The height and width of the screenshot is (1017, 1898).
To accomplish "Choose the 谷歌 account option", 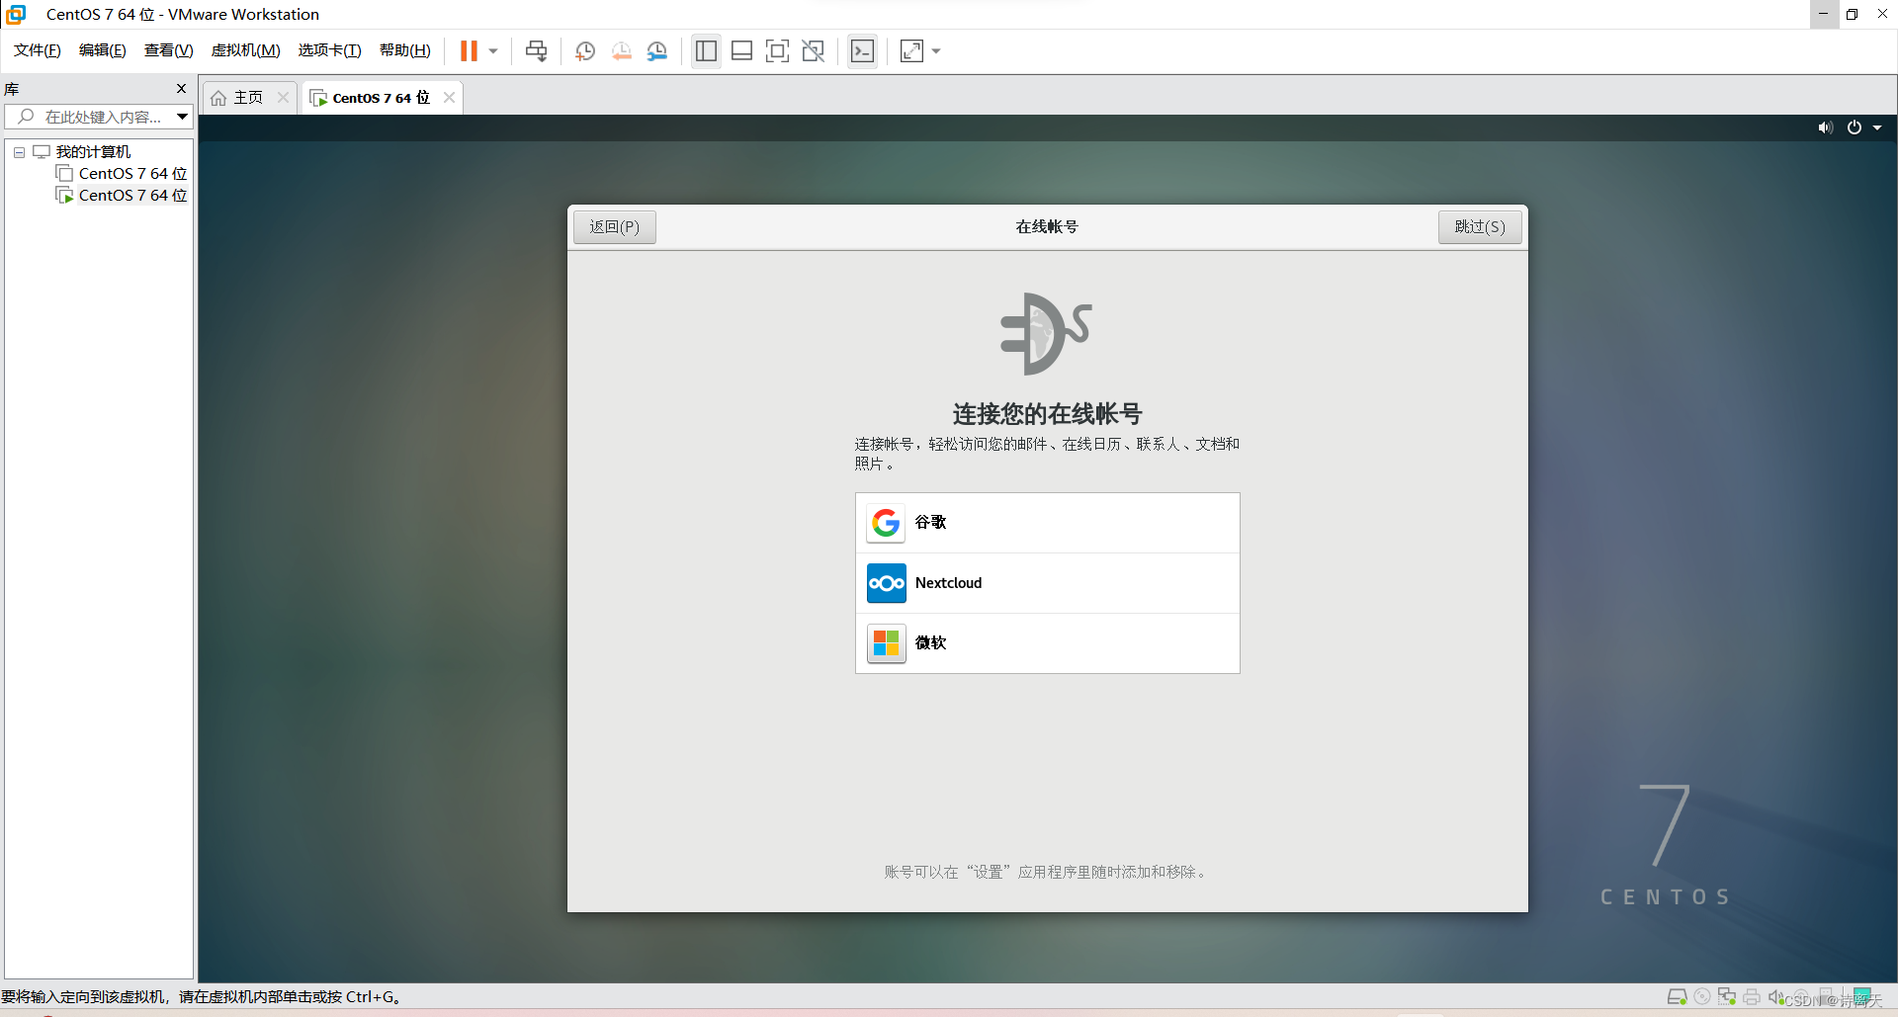I will (1047, 523).
